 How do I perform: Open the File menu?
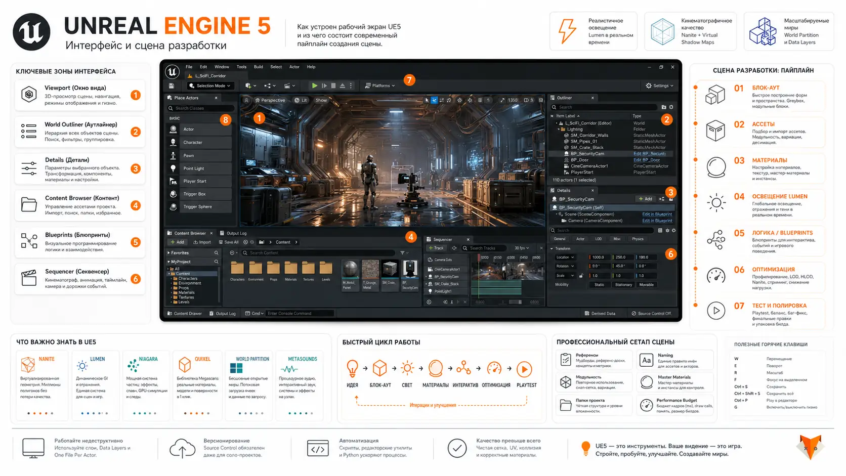[x=189, y=67]
